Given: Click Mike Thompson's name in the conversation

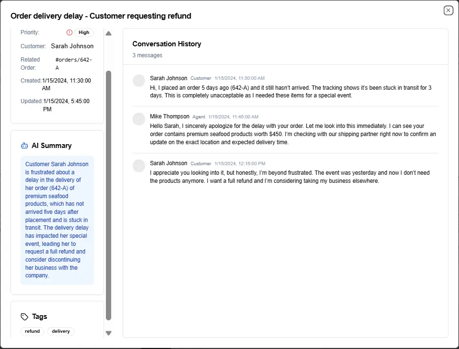Looking at the screenshot, I should tap(169, 116).
